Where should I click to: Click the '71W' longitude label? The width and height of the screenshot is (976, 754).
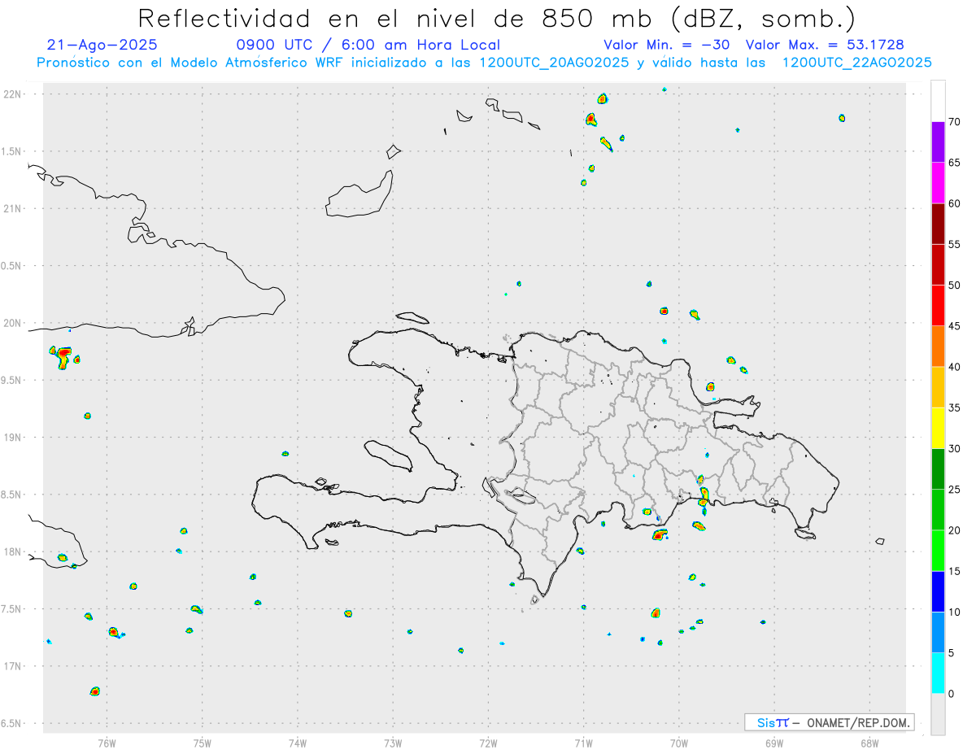[583, 743]
